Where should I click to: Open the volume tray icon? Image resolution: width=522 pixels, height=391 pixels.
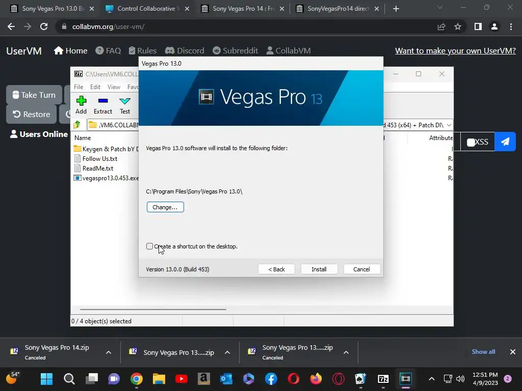point(460,379)
